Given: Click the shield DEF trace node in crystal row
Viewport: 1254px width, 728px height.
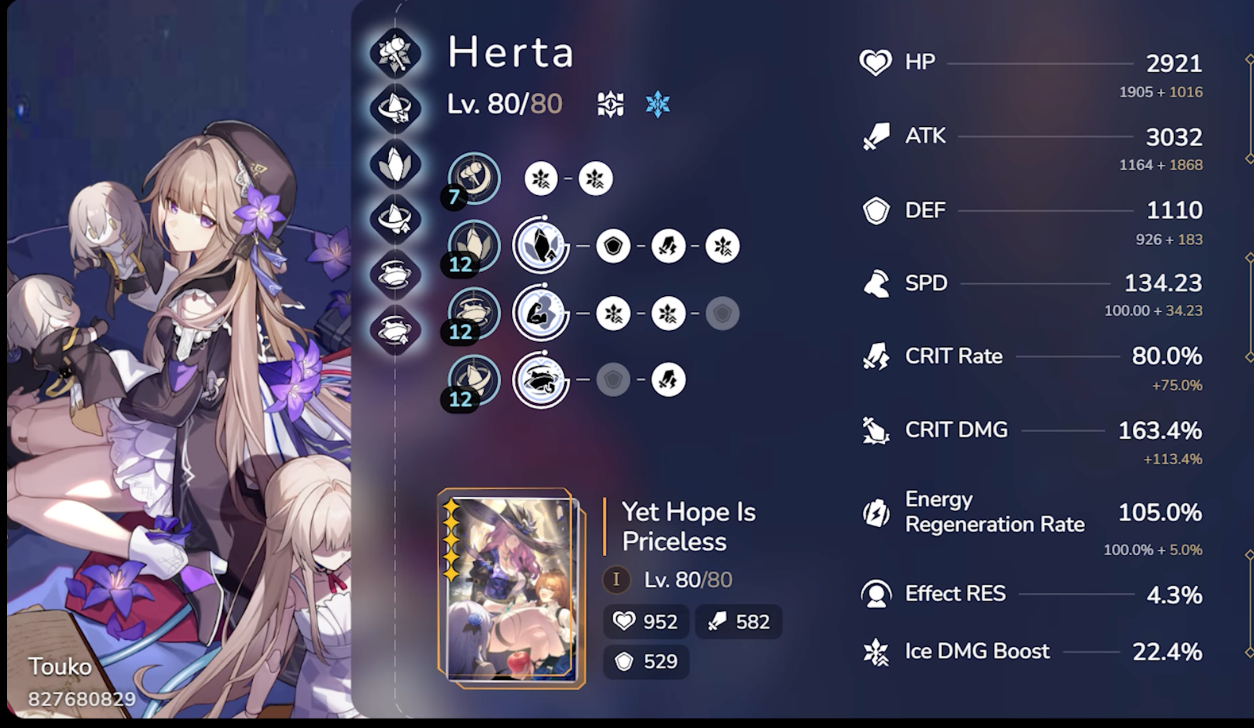Looking at the screenshot, I should (x=613, y=246).
